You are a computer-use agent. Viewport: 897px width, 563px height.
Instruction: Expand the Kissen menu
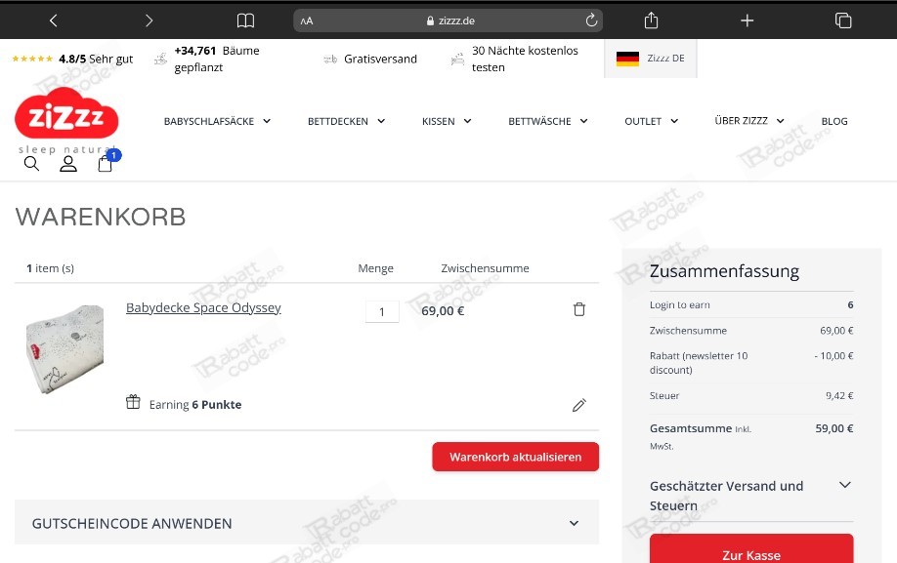point(447,121)
